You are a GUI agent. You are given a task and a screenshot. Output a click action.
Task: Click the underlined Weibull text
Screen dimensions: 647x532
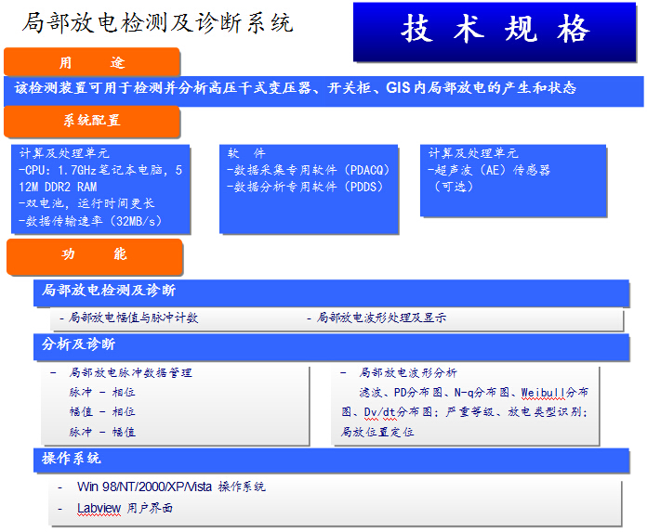(x=543, y=393)
